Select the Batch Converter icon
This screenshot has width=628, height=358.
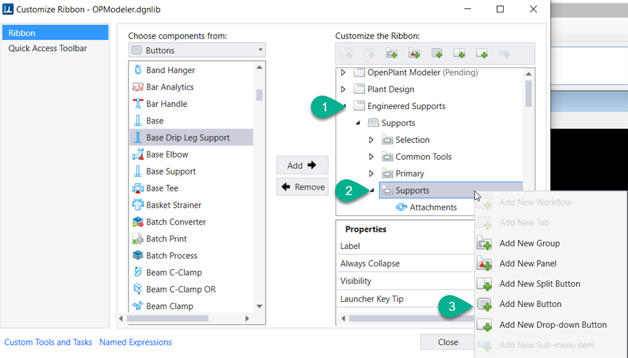click(x=138, y=222)
